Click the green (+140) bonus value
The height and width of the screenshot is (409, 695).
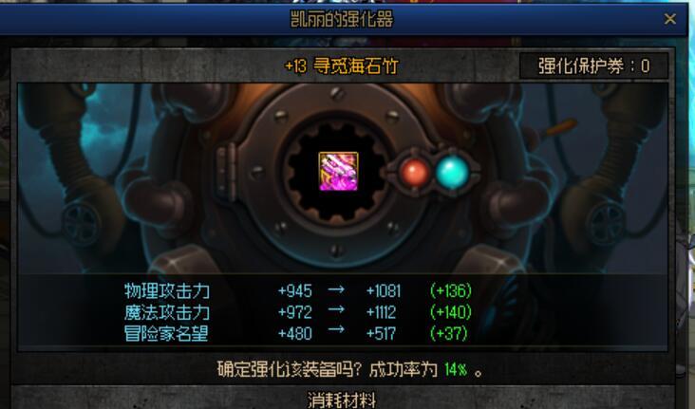coord(451,312)
